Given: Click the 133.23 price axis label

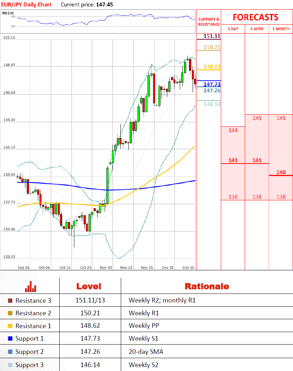Looking at the screenshot, I should [x=9, y=257].
